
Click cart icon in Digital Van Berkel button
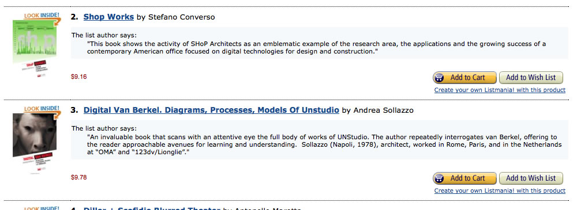coord(439,178)
